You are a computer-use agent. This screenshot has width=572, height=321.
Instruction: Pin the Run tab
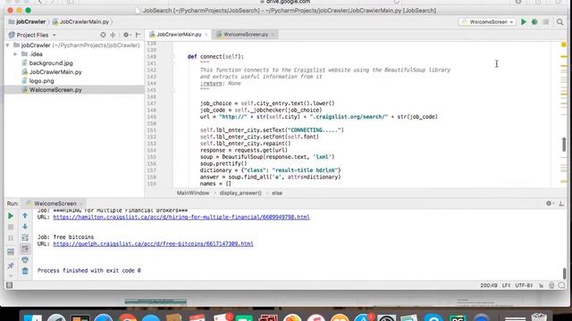11,266
